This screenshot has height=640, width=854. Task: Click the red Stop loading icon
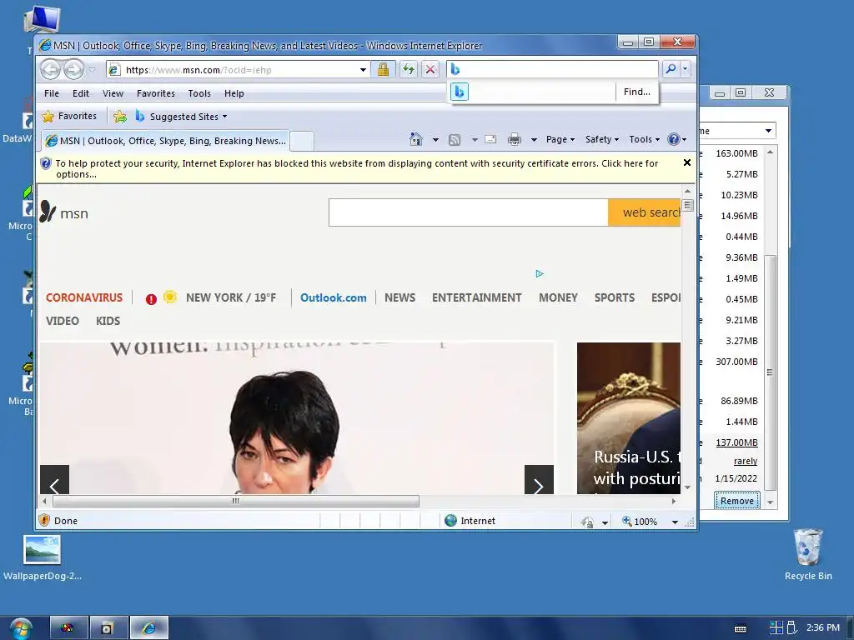click(x=430, y=69)
